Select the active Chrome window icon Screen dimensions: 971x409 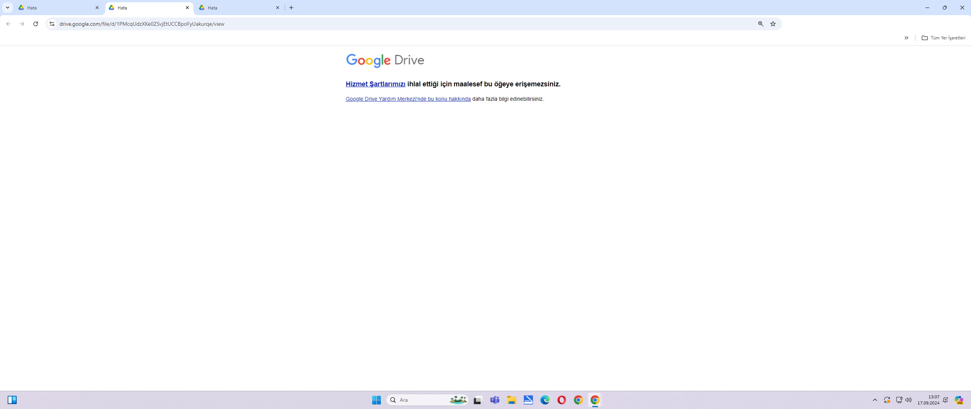595,400
